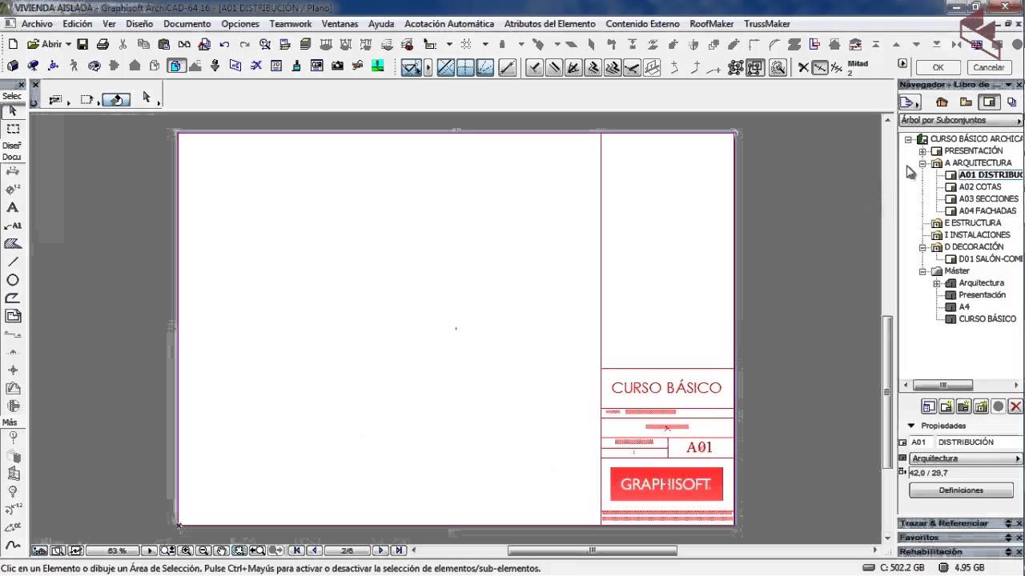Click the Print icon
This screenshot has height=576, width=1025.
point(102,44)
